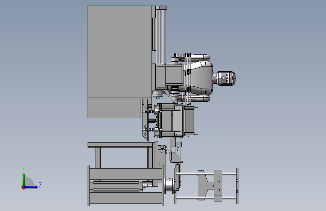
Task: Select the triangular bracket below the clamp unit
Action: 175,158
